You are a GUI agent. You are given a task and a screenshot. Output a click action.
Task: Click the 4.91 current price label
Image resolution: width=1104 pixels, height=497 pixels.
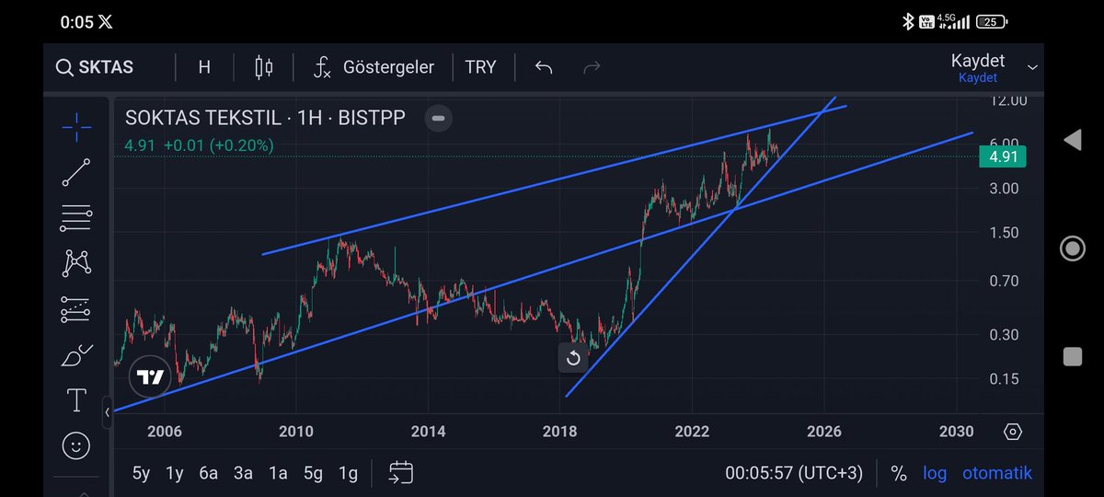1002,156
